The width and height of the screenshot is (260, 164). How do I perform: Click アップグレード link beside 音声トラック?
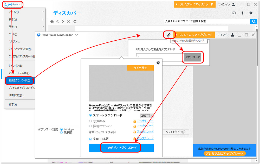pos(145,132)
